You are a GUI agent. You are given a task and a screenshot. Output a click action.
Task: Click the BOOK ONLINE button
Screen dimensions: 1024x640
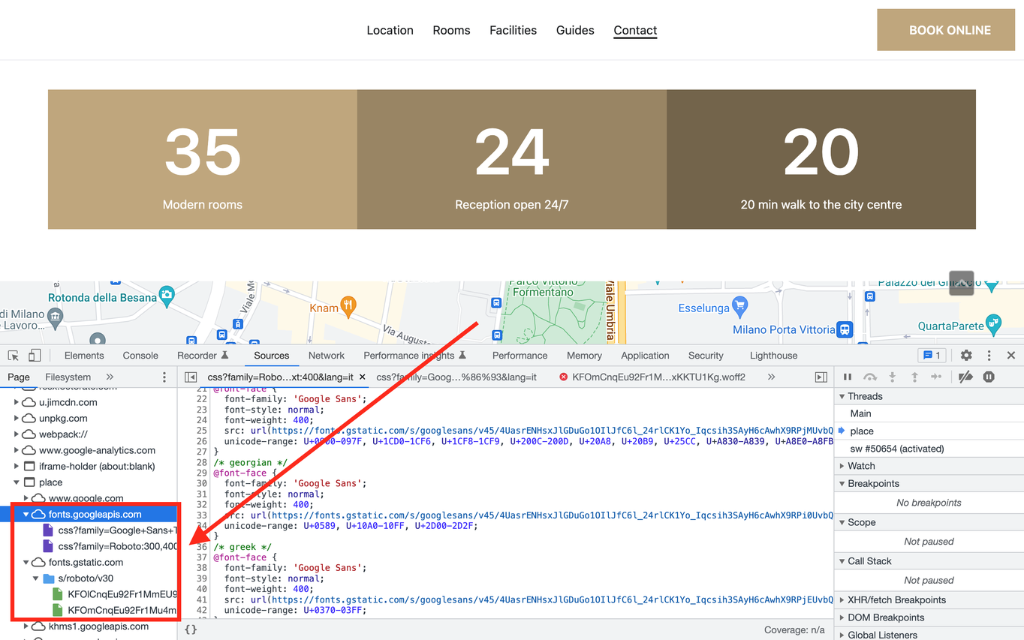coord(950,30)
